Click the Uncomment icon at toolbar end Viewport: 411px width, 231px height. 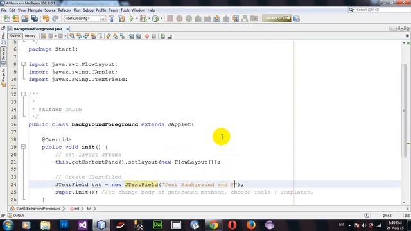[170, 36]
